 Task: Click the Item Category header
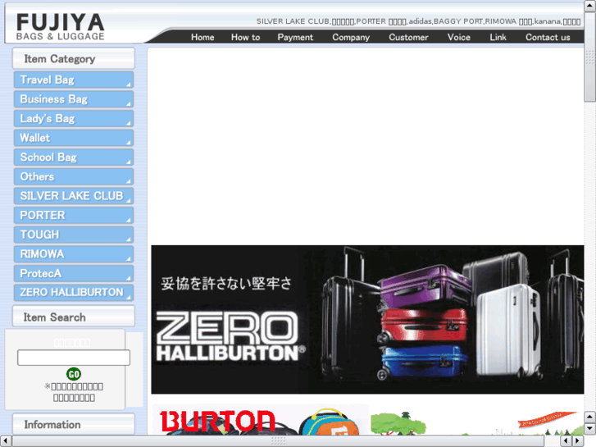coord(74,58)
